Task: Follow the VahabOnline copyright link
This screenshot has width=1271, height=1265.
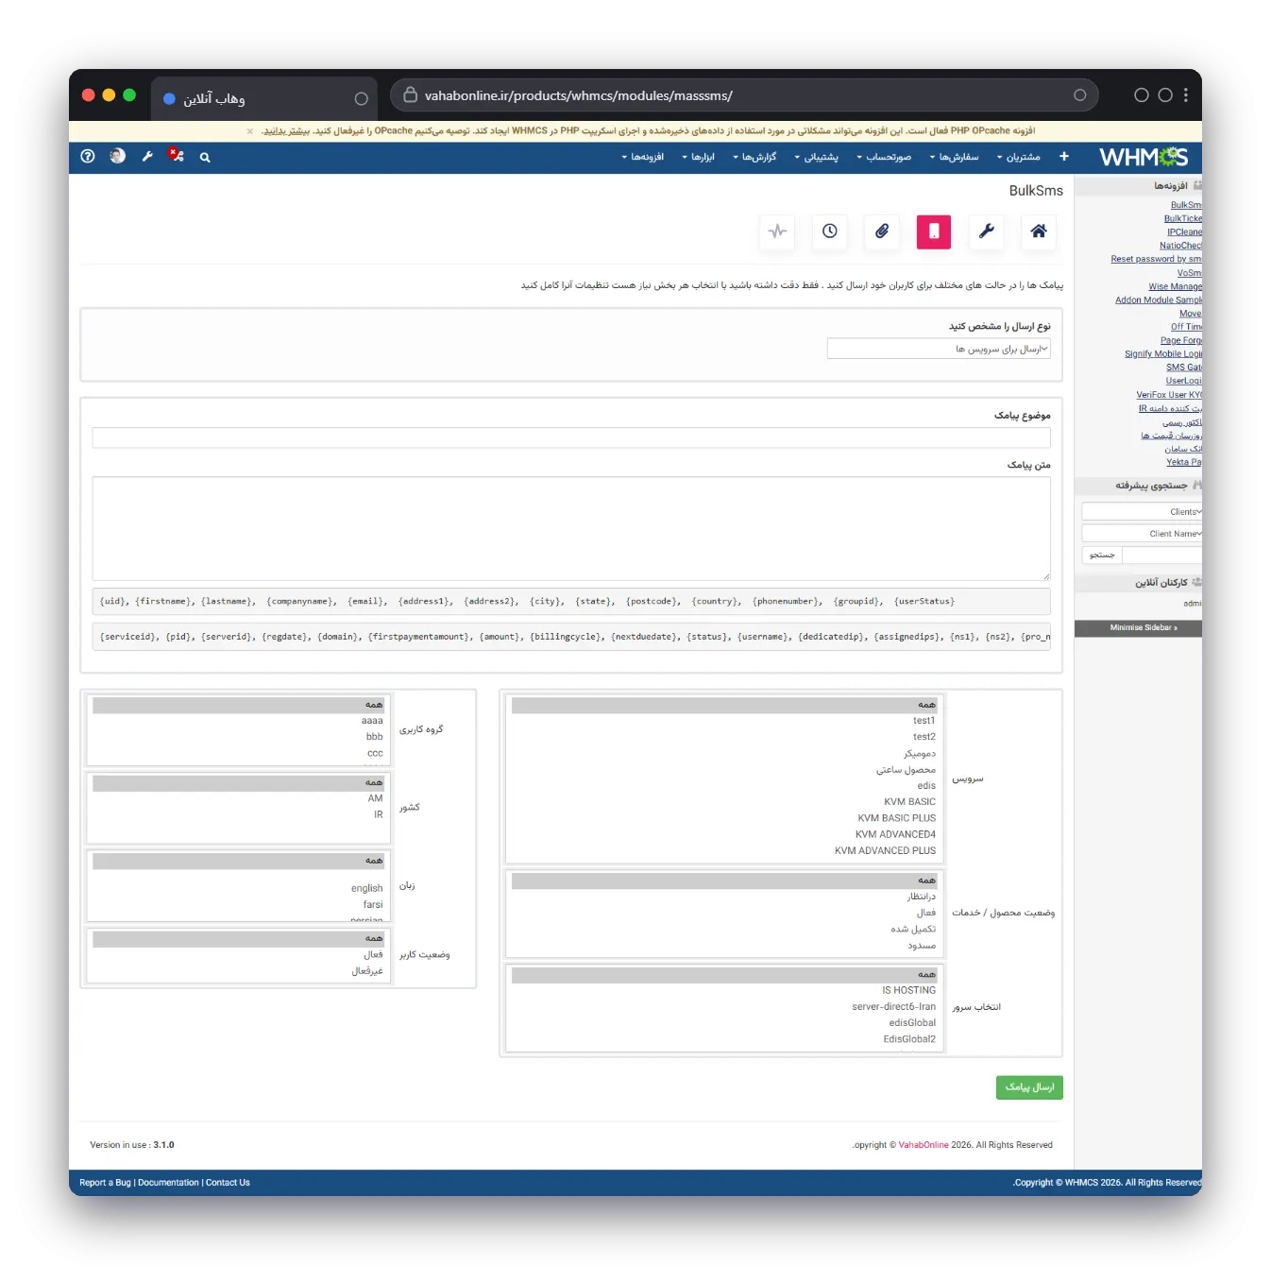Action: click(x=924, y=1145)
